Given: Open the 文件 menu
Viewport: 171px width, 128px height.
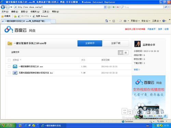Looking at the screenshot, I should [x=5, y=12].
